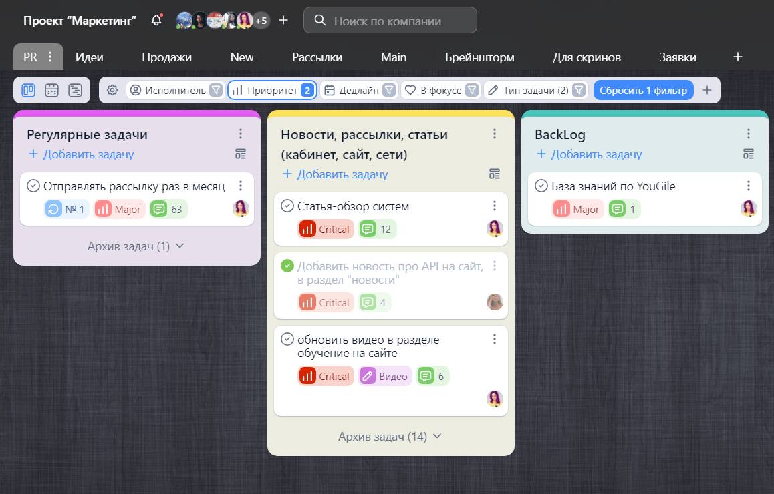Expand Архив задач (1) section
The width and height of the screenshot is (774, 494).
136,246
